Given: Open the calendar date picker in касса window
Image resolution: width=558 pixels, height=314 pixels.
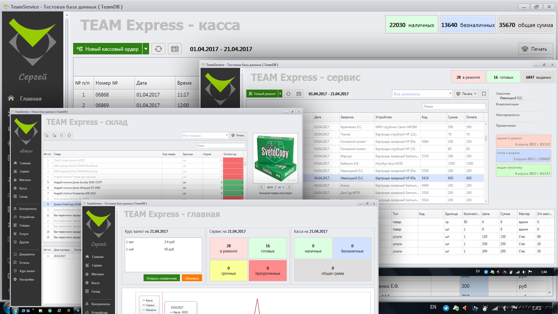Looking at the screenshot, I should click(x=175, y=49).
